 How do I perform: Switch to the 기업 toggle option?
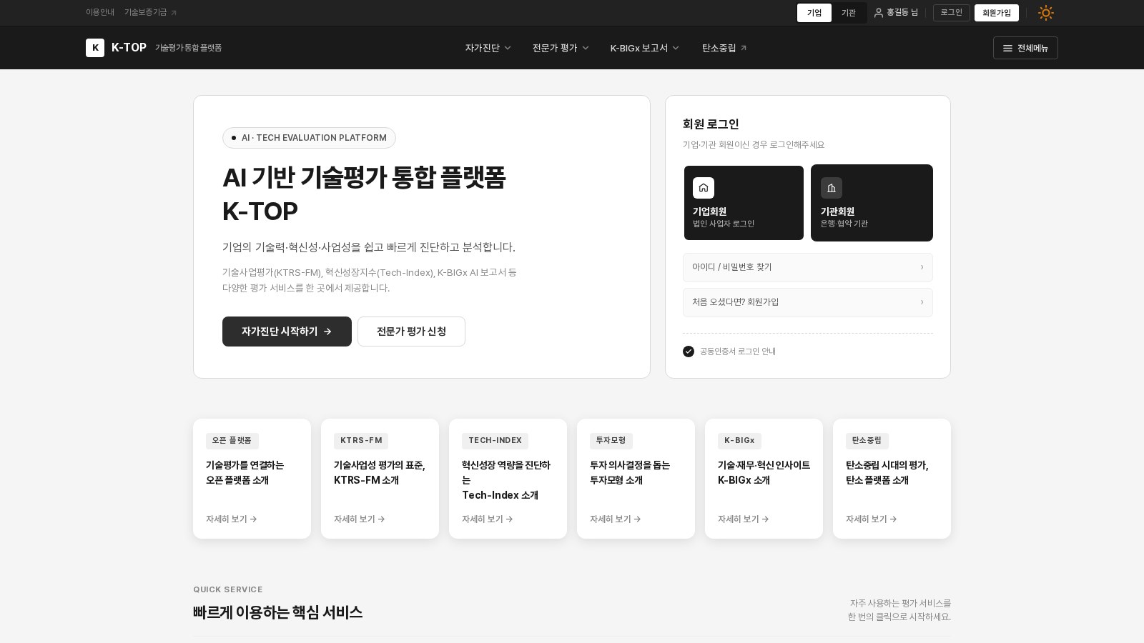pyautogui.click(x=814, y=13)
